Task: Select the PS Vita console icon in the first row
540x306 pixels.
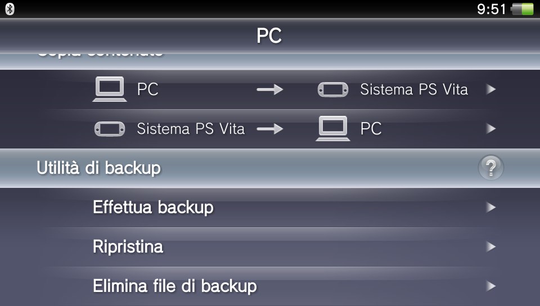Action: [332, 89]
